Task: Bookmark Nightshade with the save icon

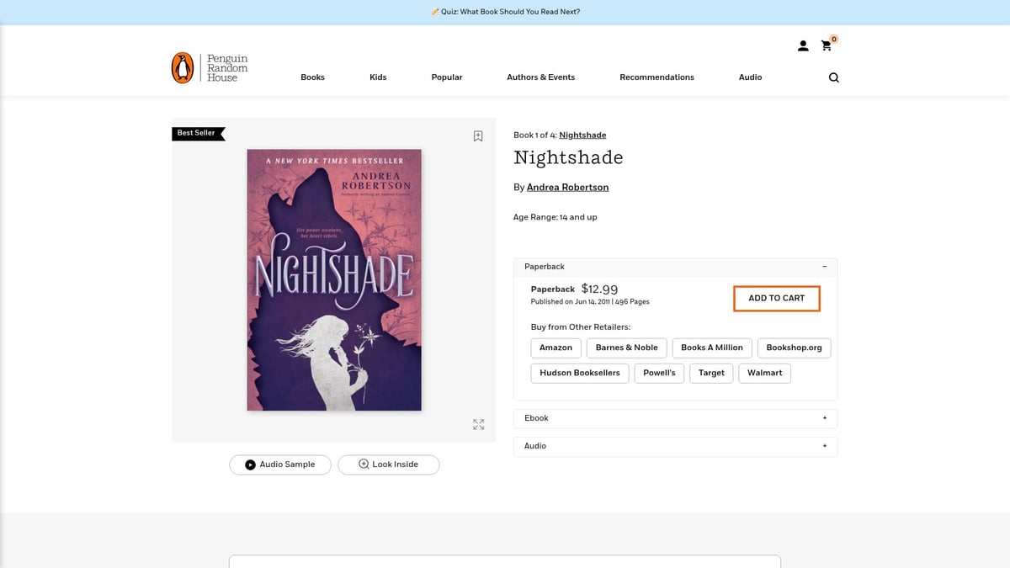Action: 478,136
